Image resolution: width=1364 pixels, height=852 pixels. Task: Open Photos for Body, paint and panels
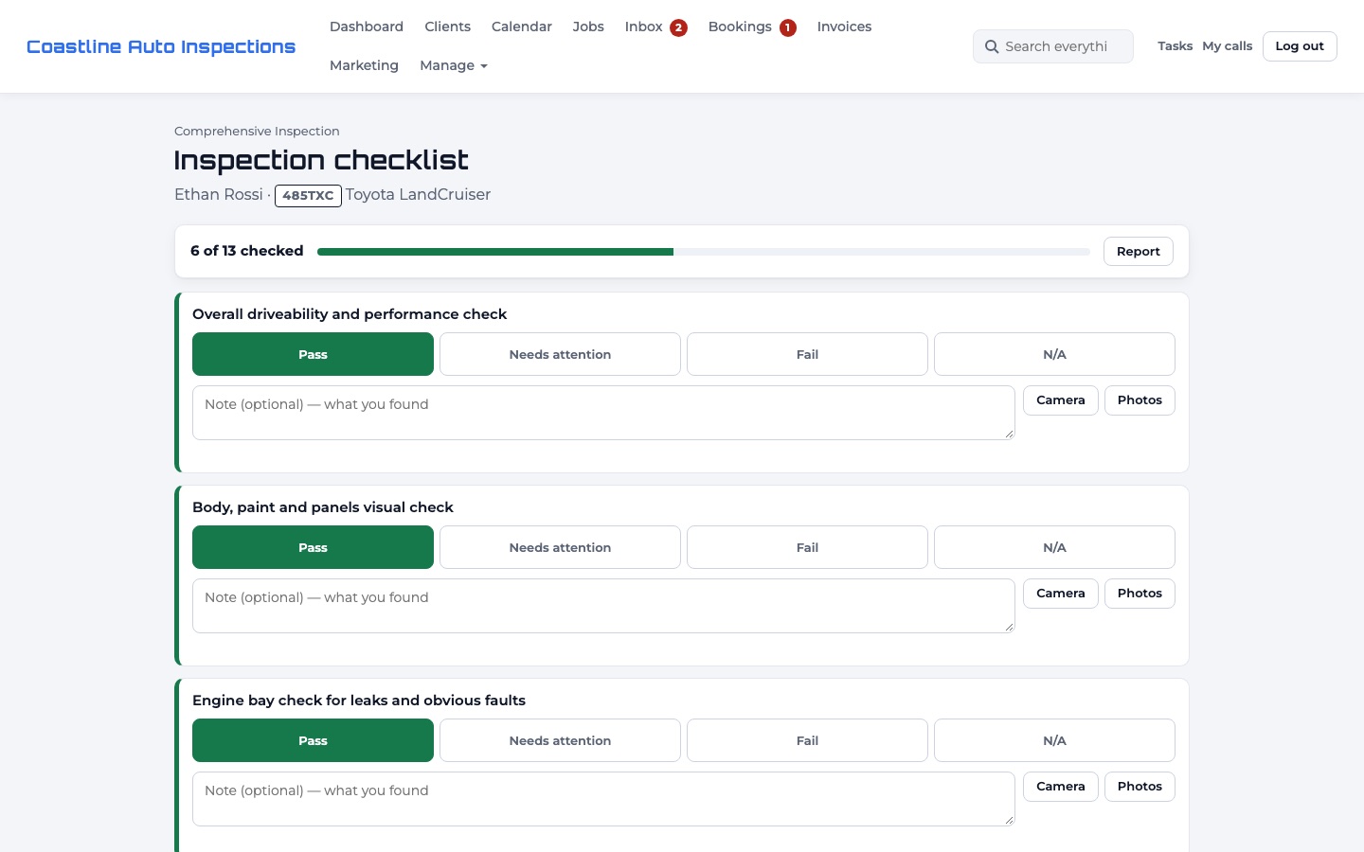1140,594
